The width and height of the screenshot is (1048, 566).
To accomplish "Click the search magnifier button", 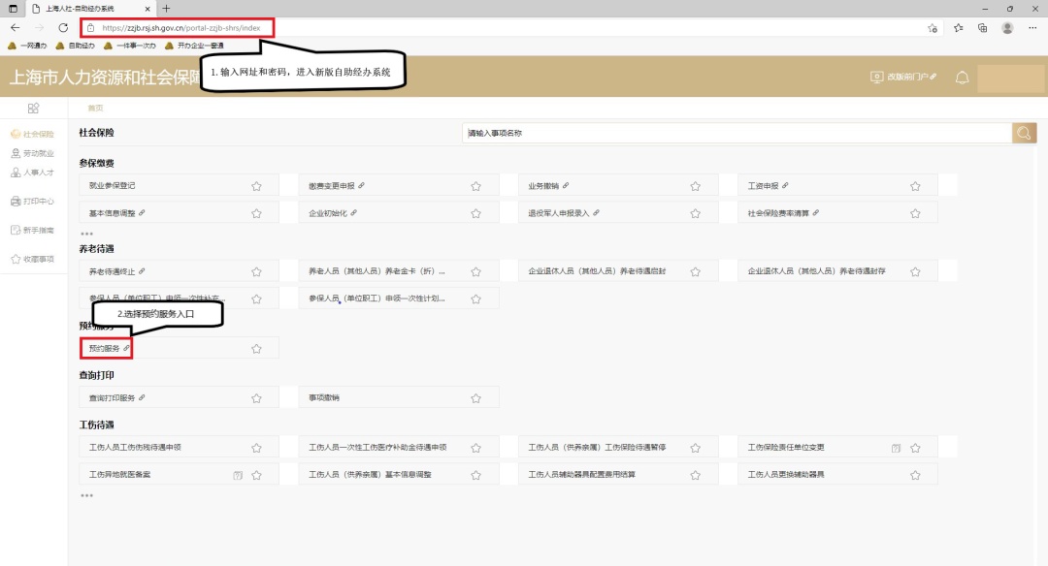I will [1024, 133].
